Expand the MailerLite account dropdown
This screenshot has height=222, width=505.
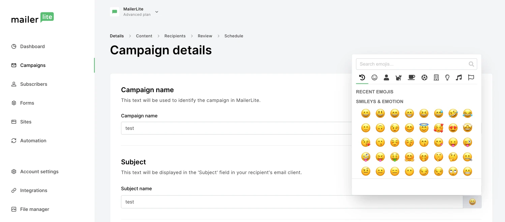[157, 12]
